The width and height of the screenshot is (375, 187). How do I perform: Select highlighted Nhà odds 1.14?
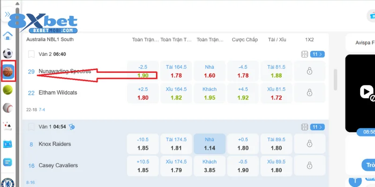click(210, 144)
